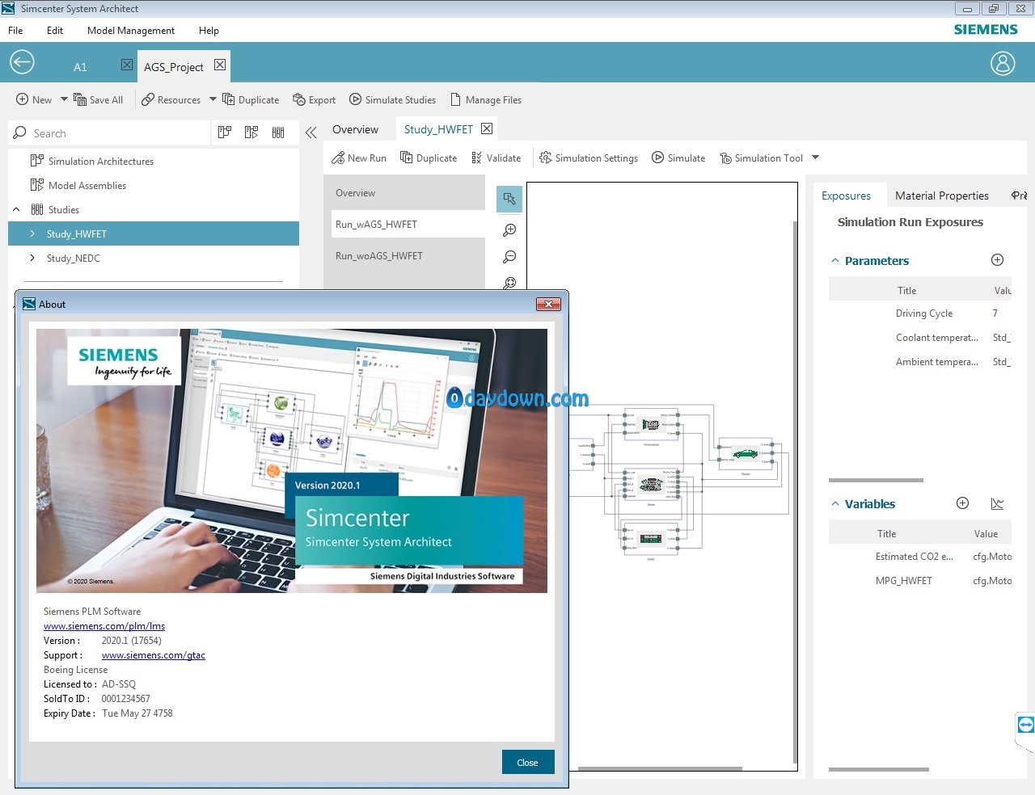Click the TeamViewer side panel icon
Image resolution: width=1035 pixels, height=795 pixels.
(x=1025, y=725)
